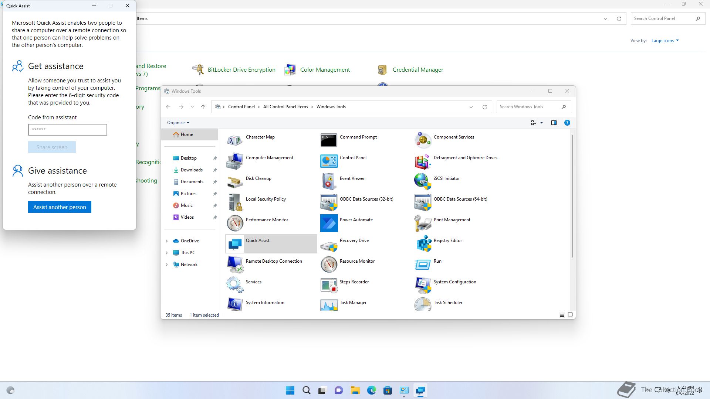
Task: Open the Organize dropdown menu
Action: click(178, 123)
